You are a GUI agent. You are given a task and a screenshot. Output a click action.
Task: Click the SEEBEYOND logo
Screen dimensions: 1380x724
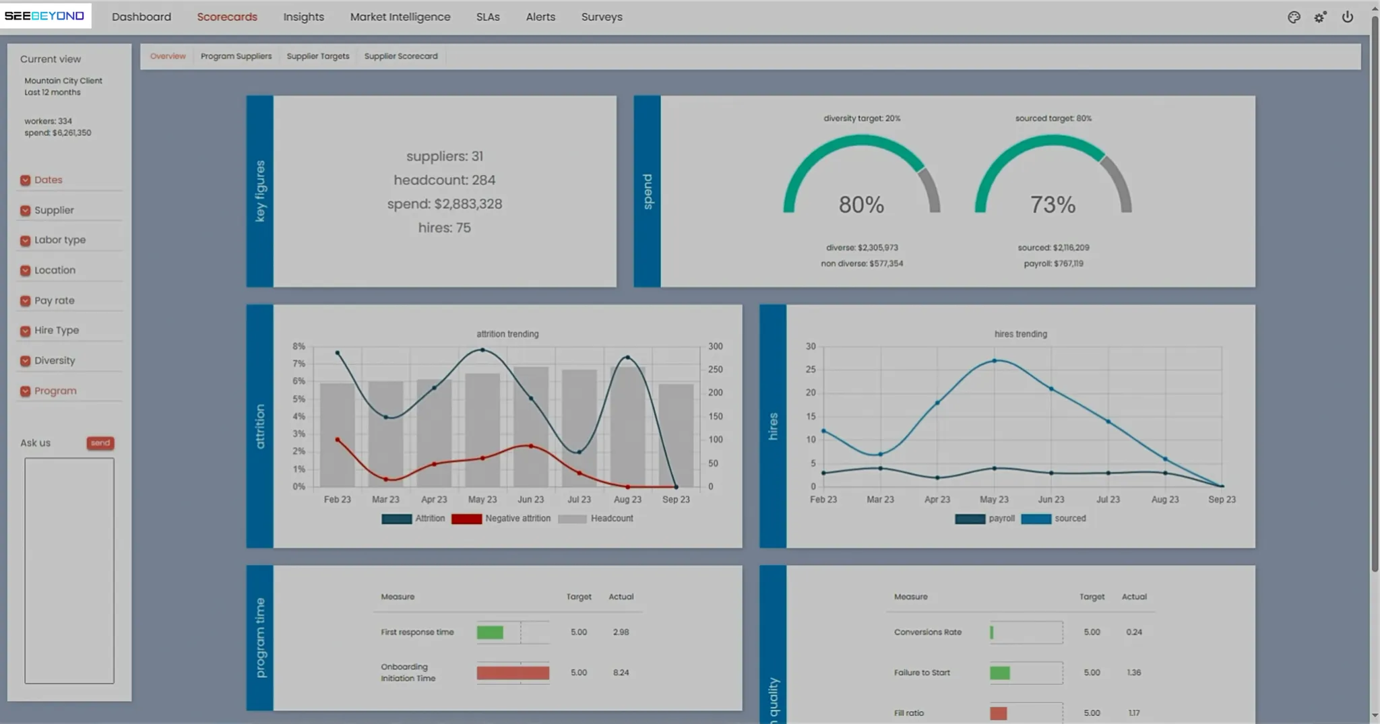[x=44, y=15]
